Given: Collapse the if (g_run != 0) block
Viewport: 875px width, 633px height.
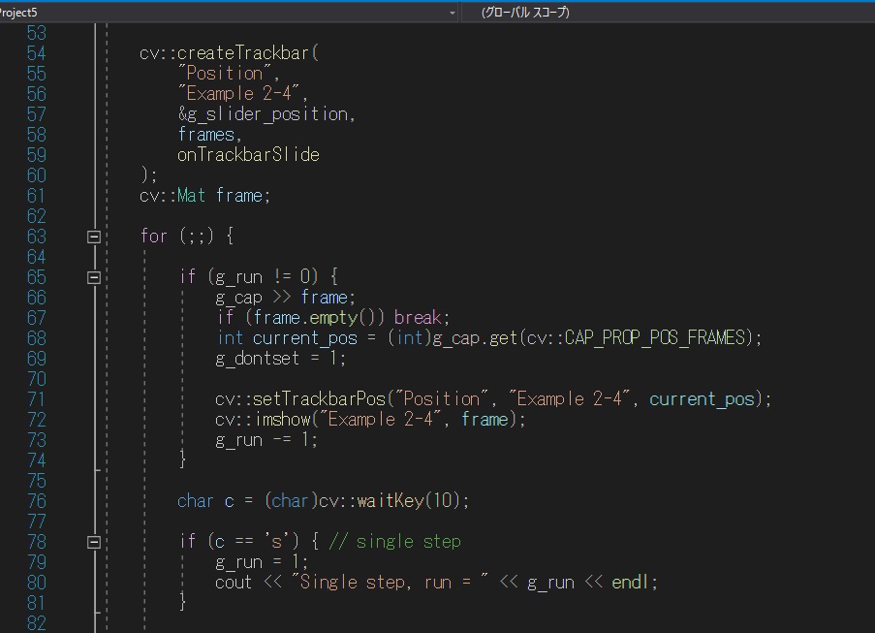Looking at the screenshot, I should pos(94,277).
